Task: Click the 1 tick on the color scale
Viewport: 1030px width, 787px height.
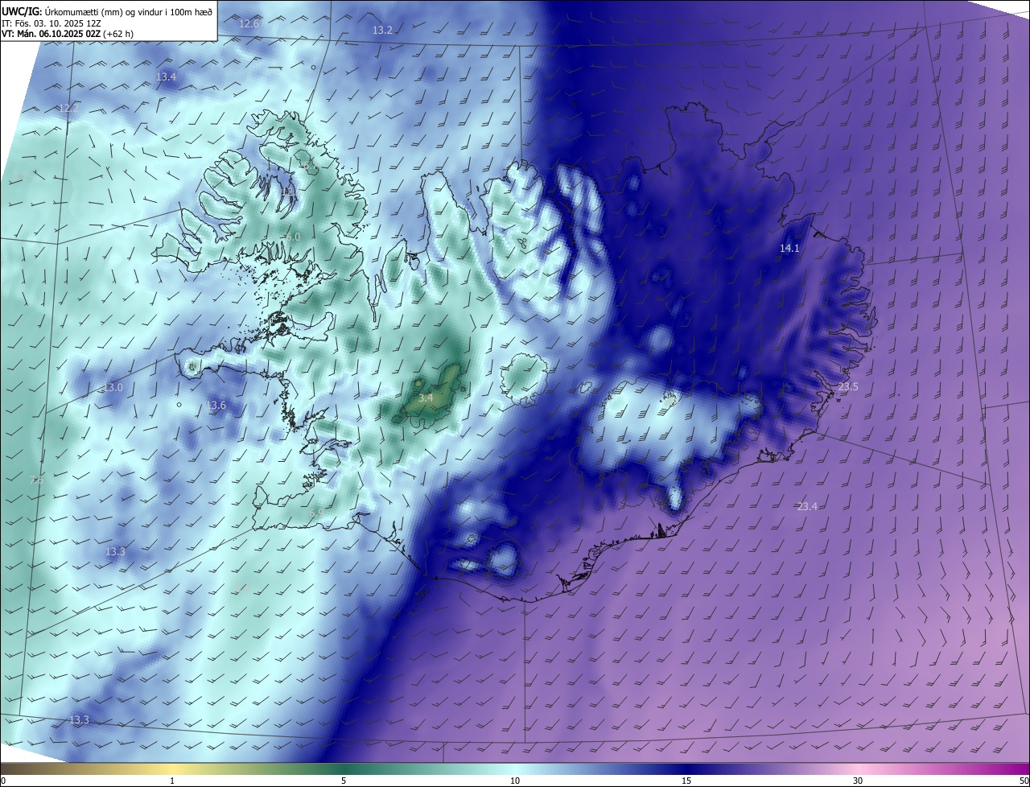Action: pyautogui.click(x=172, y=781)
